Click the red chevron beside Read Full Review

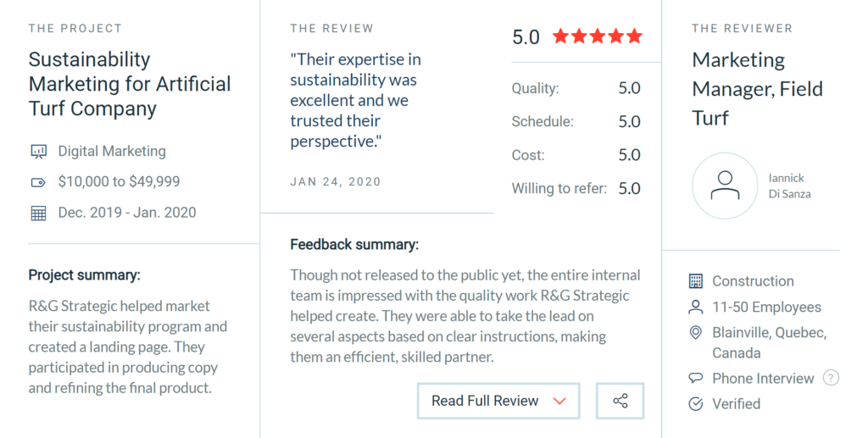pyautogui.click(x=559, y=402)
